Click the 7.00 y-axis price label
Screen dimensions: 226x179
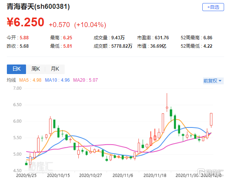point(17,88)
